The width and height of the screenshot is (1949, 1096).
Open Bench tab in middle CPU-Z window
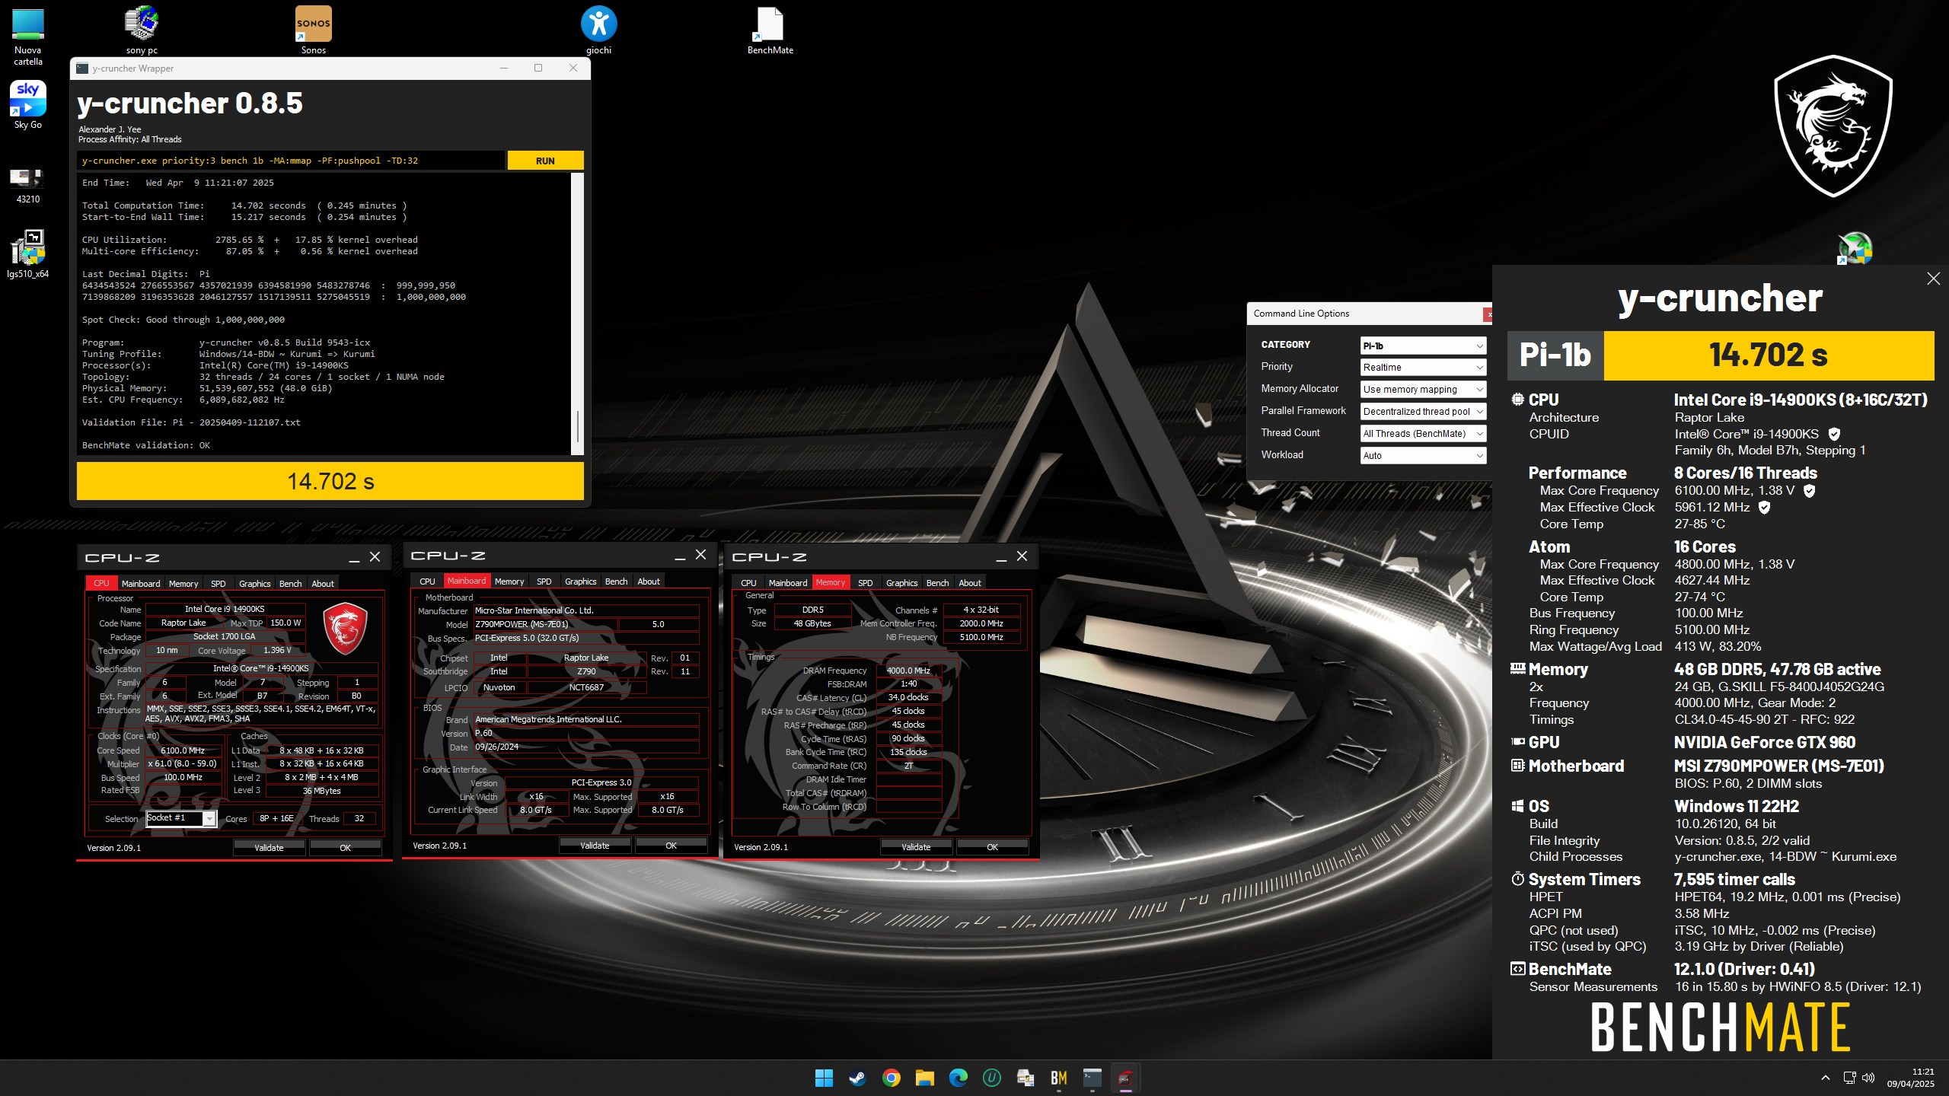click(616, 581)
